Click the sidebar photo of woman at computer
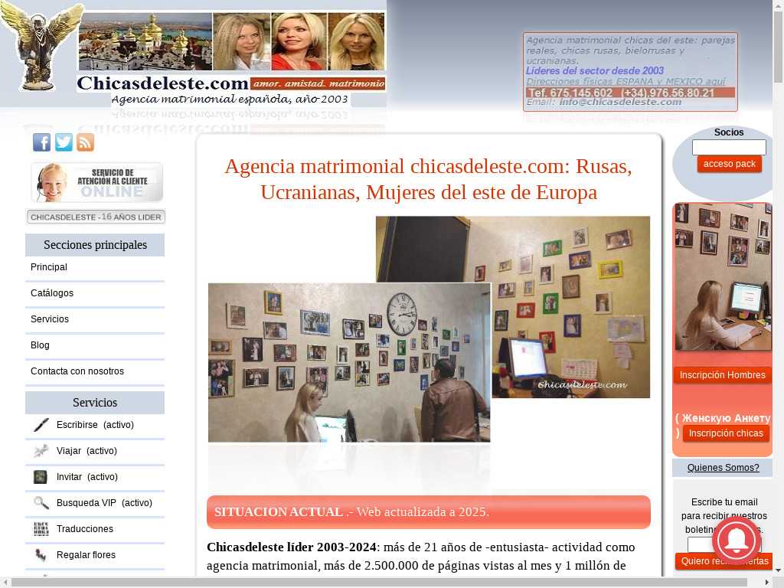The image size is (784, 588). pyautogui.click(x=723, y=276)
